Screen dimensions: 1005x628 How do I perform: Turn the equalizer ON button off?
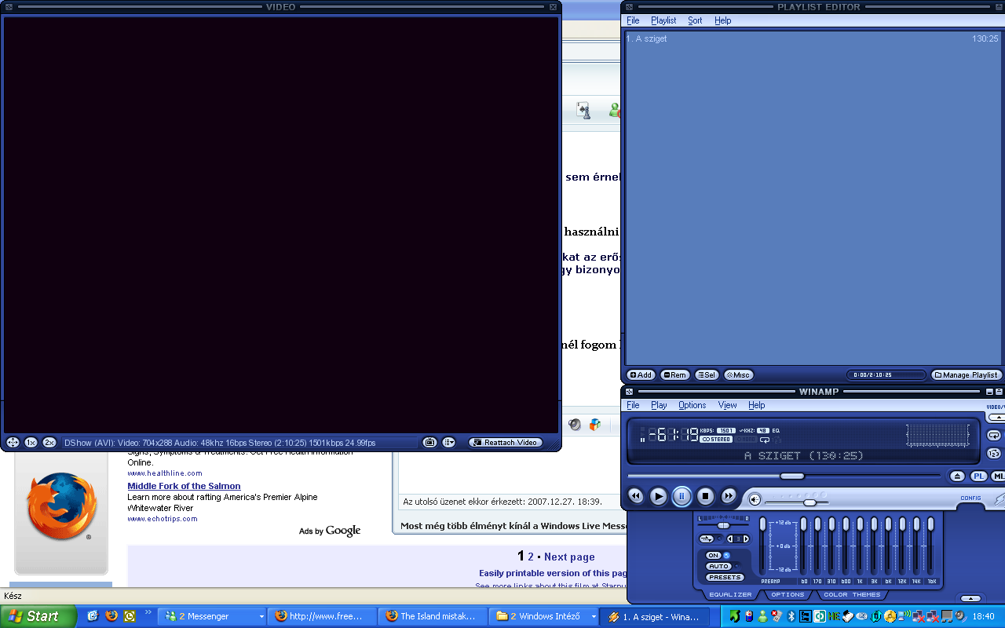pyautogui.click(x=714, y=556)
